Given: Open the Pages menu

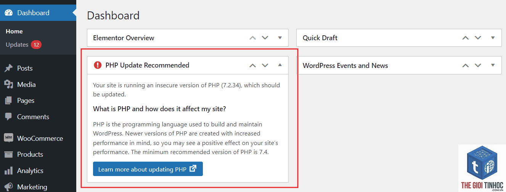Looking at the screenshot, I should [x=38, y=101].
